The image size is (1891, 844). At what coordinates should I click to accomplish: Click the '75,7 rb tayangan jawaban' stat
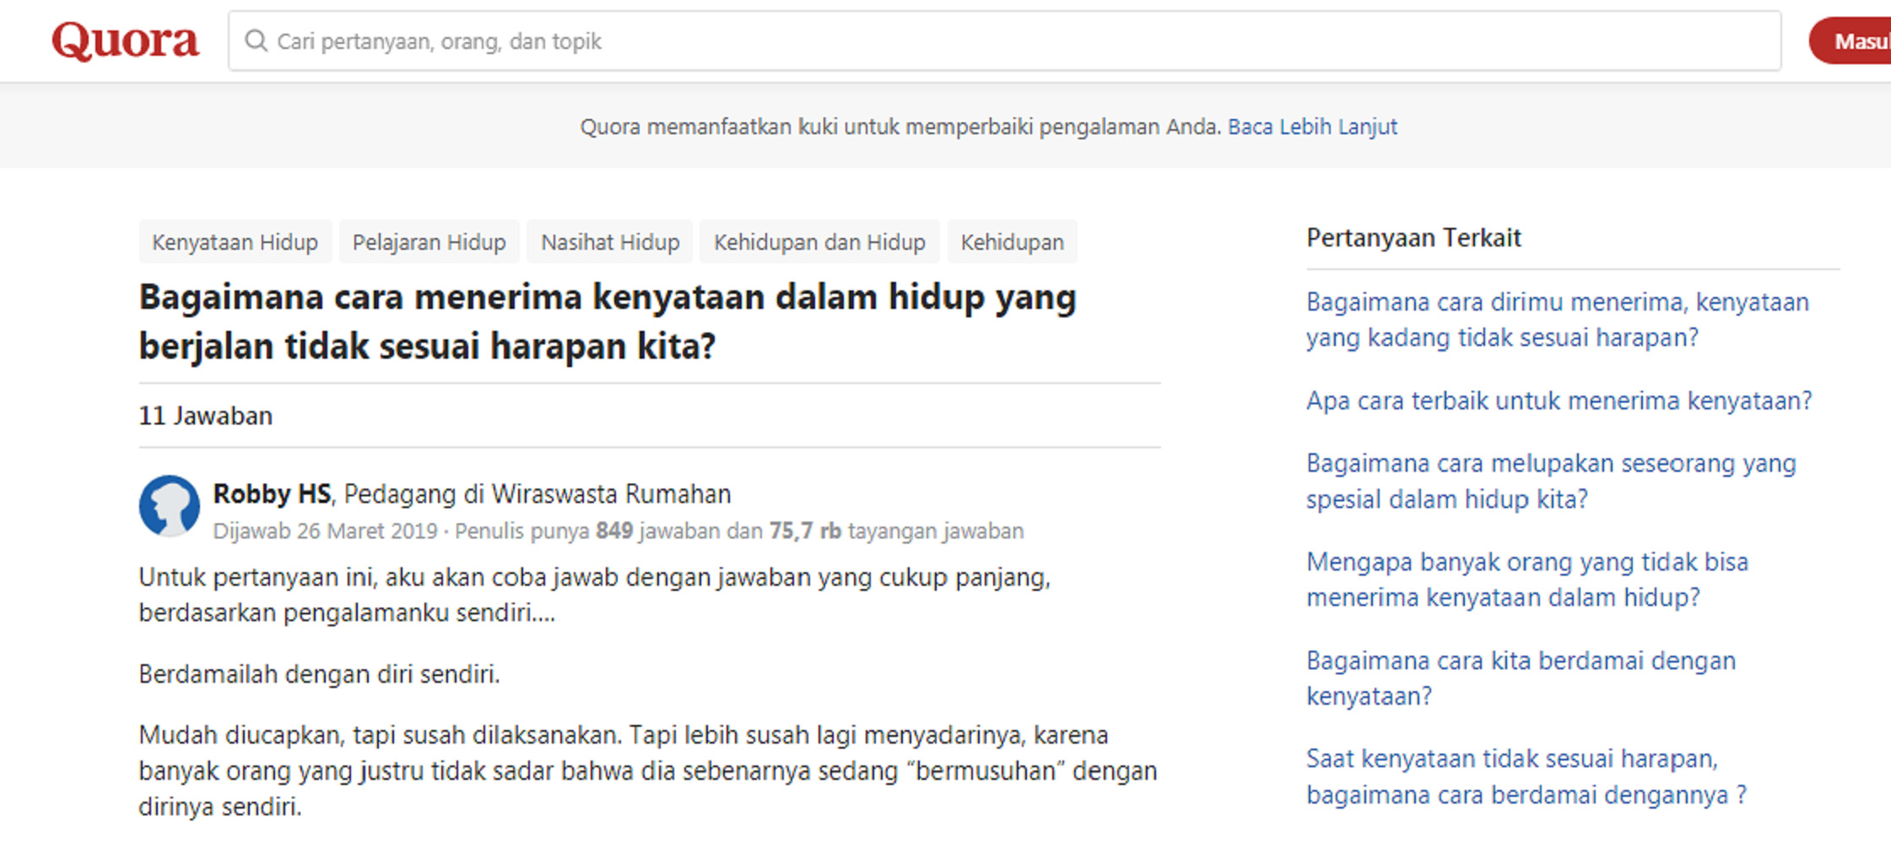tap(896, 531)
